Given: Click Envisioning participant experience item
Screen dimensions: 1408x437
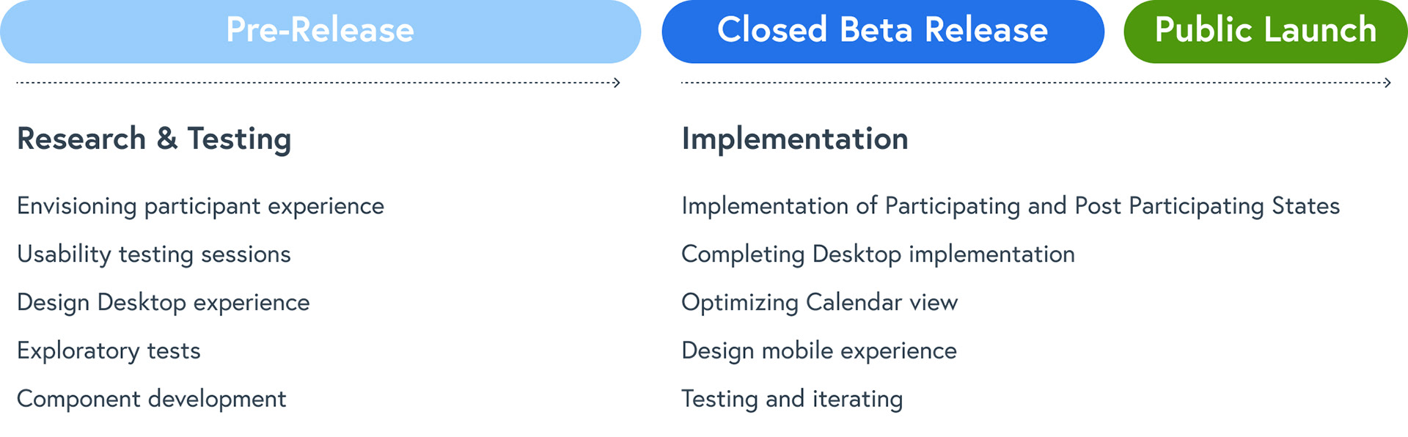Looking at the screenshot, I should pos(200,207).
